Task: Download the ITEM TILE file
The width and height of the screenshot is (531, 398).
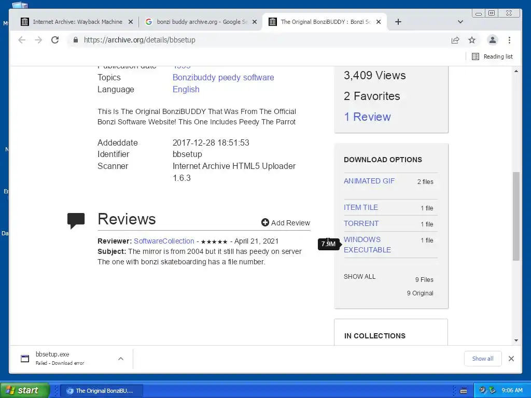Action: 361,207
